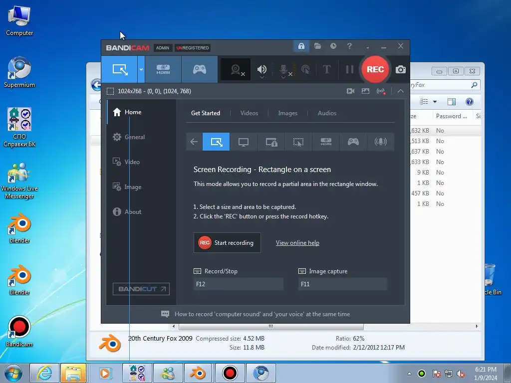Switch to the Get Started tab
Screen dimensions: 511x383
[205, 113]
